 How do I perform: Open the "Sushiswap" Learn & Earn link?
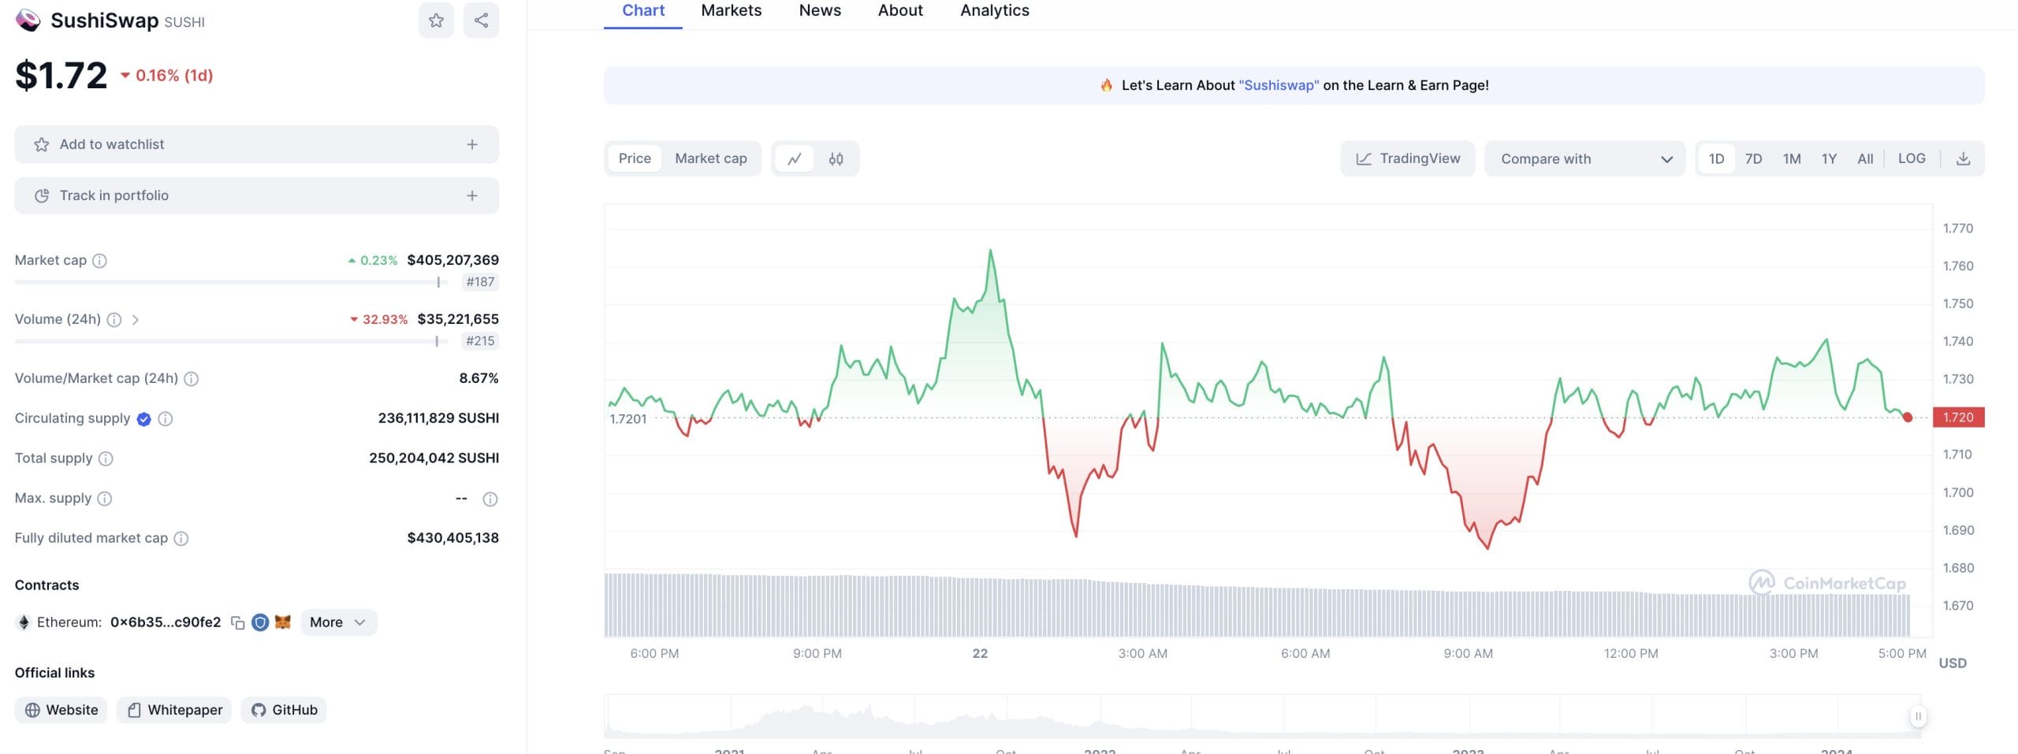click(x=1279, y=85)
